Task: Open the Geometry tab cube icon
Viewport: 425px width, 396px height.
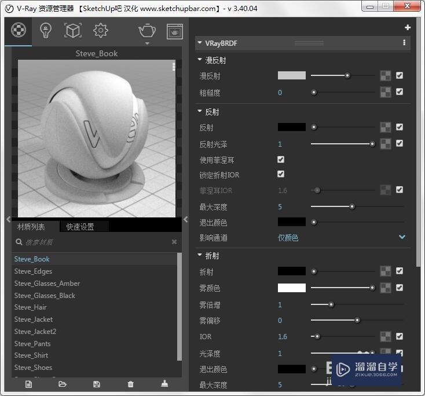Action: point(73,31)
